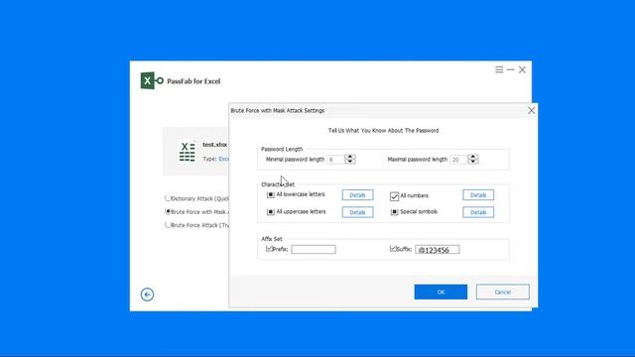This screenshot has width=635, height=357.
Task: Increase the maximal password length value
Action: pos(473,157)
